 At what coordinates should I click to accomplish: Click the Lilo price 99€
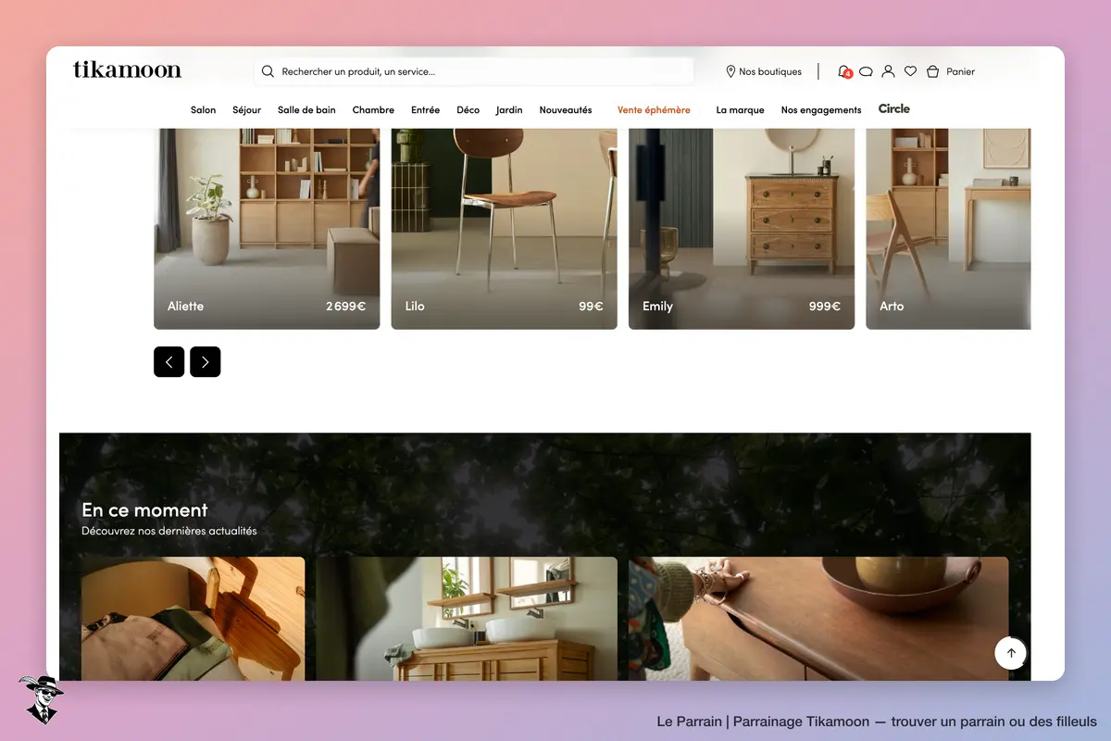(x=592, y=307)
